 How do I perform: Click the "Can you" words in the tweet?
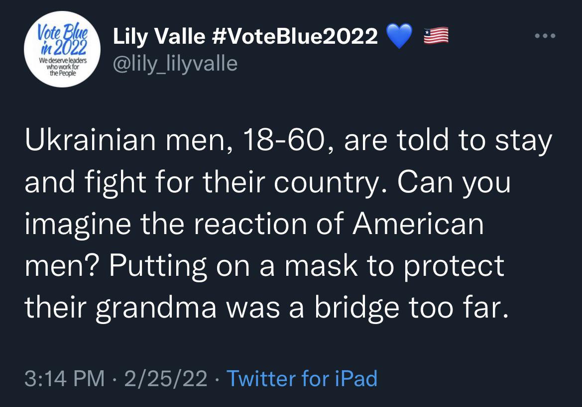pos(454,182)
